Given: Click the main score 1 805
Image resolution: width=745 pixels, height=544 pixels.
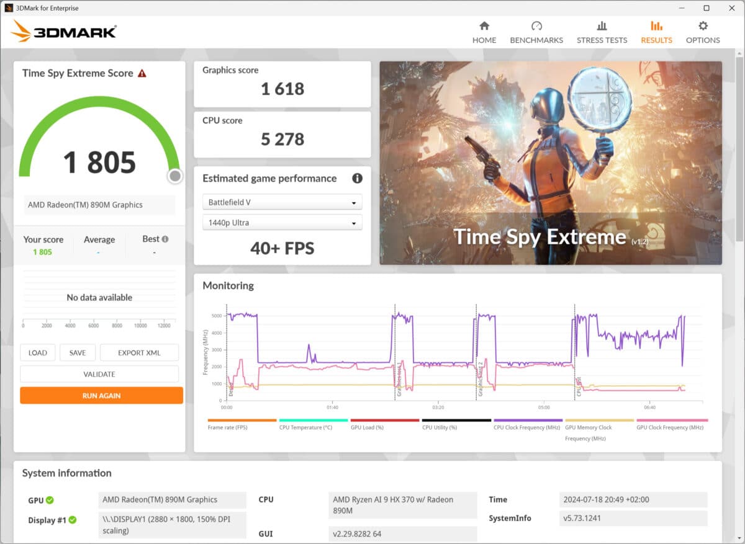Looking at the screenshot, I should [x=99, y=162].
